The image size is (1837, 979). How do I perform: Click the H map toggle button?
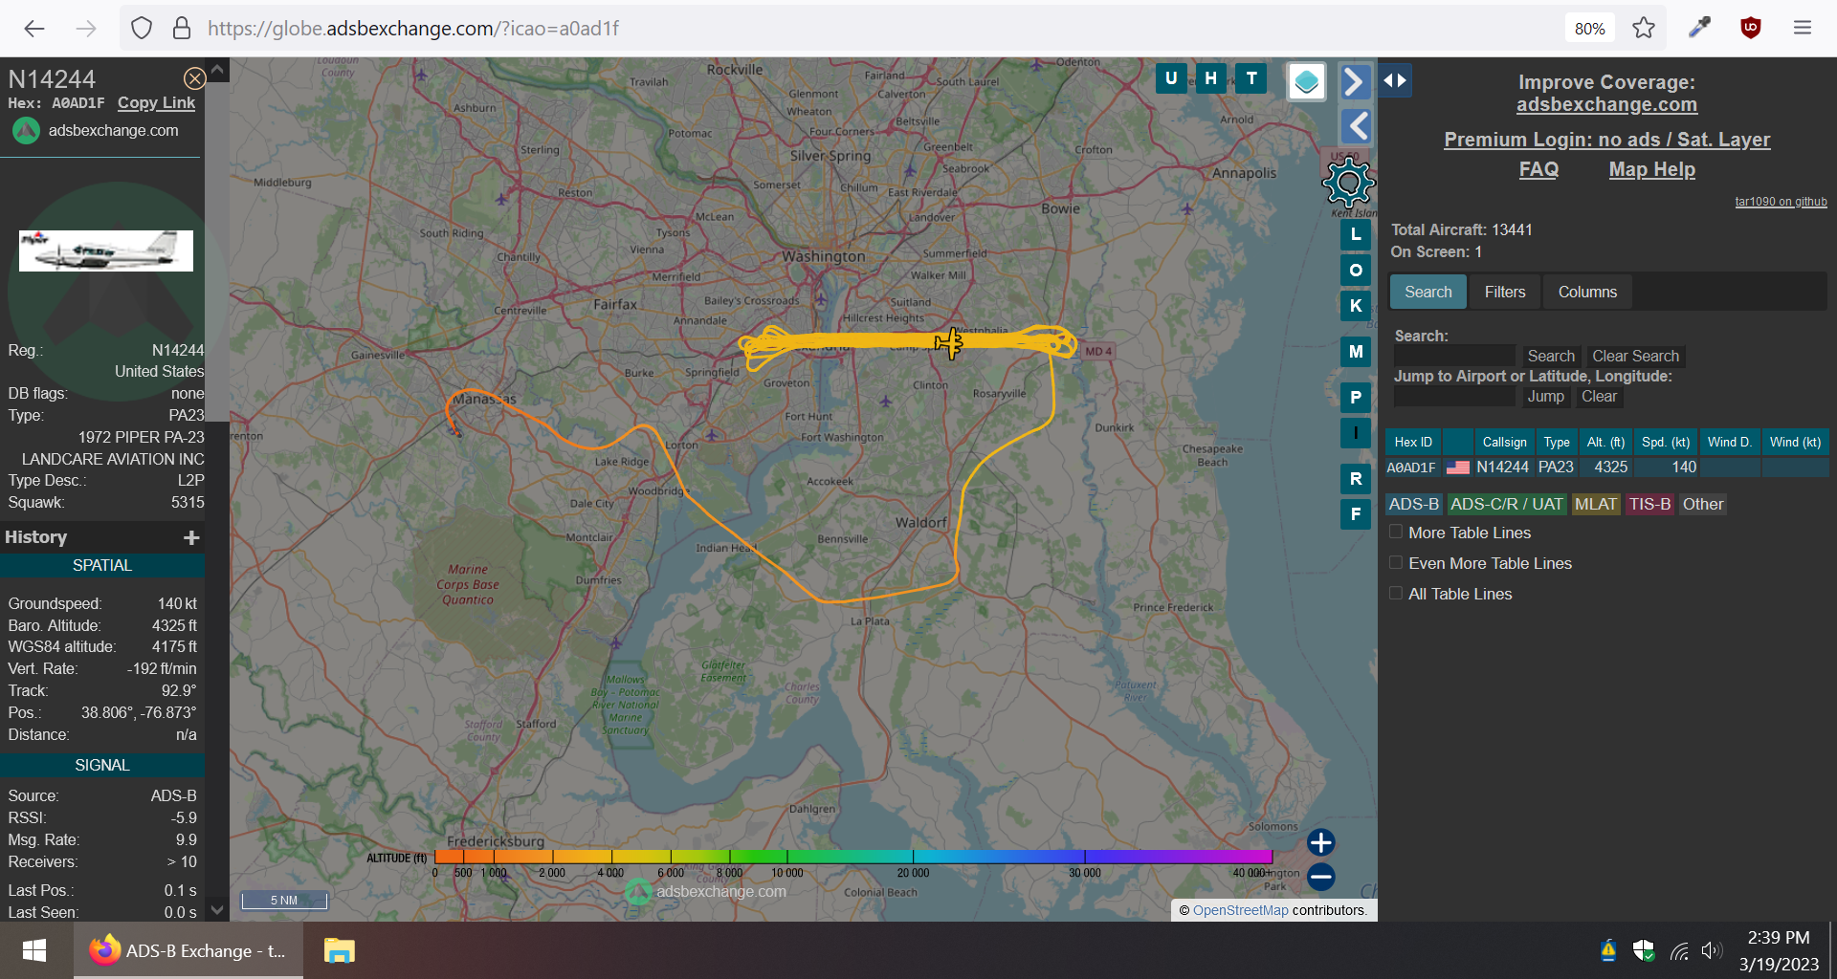tap(1211, 78)
